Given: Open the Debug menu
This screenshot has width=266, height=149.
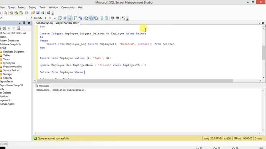Looking at the screenshot, I should tap(32, 7).
